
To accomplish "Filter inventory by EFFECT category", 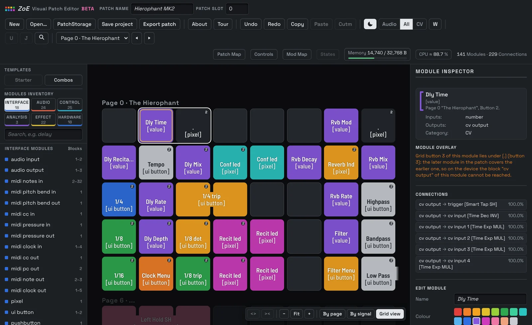I will [43, 119].
